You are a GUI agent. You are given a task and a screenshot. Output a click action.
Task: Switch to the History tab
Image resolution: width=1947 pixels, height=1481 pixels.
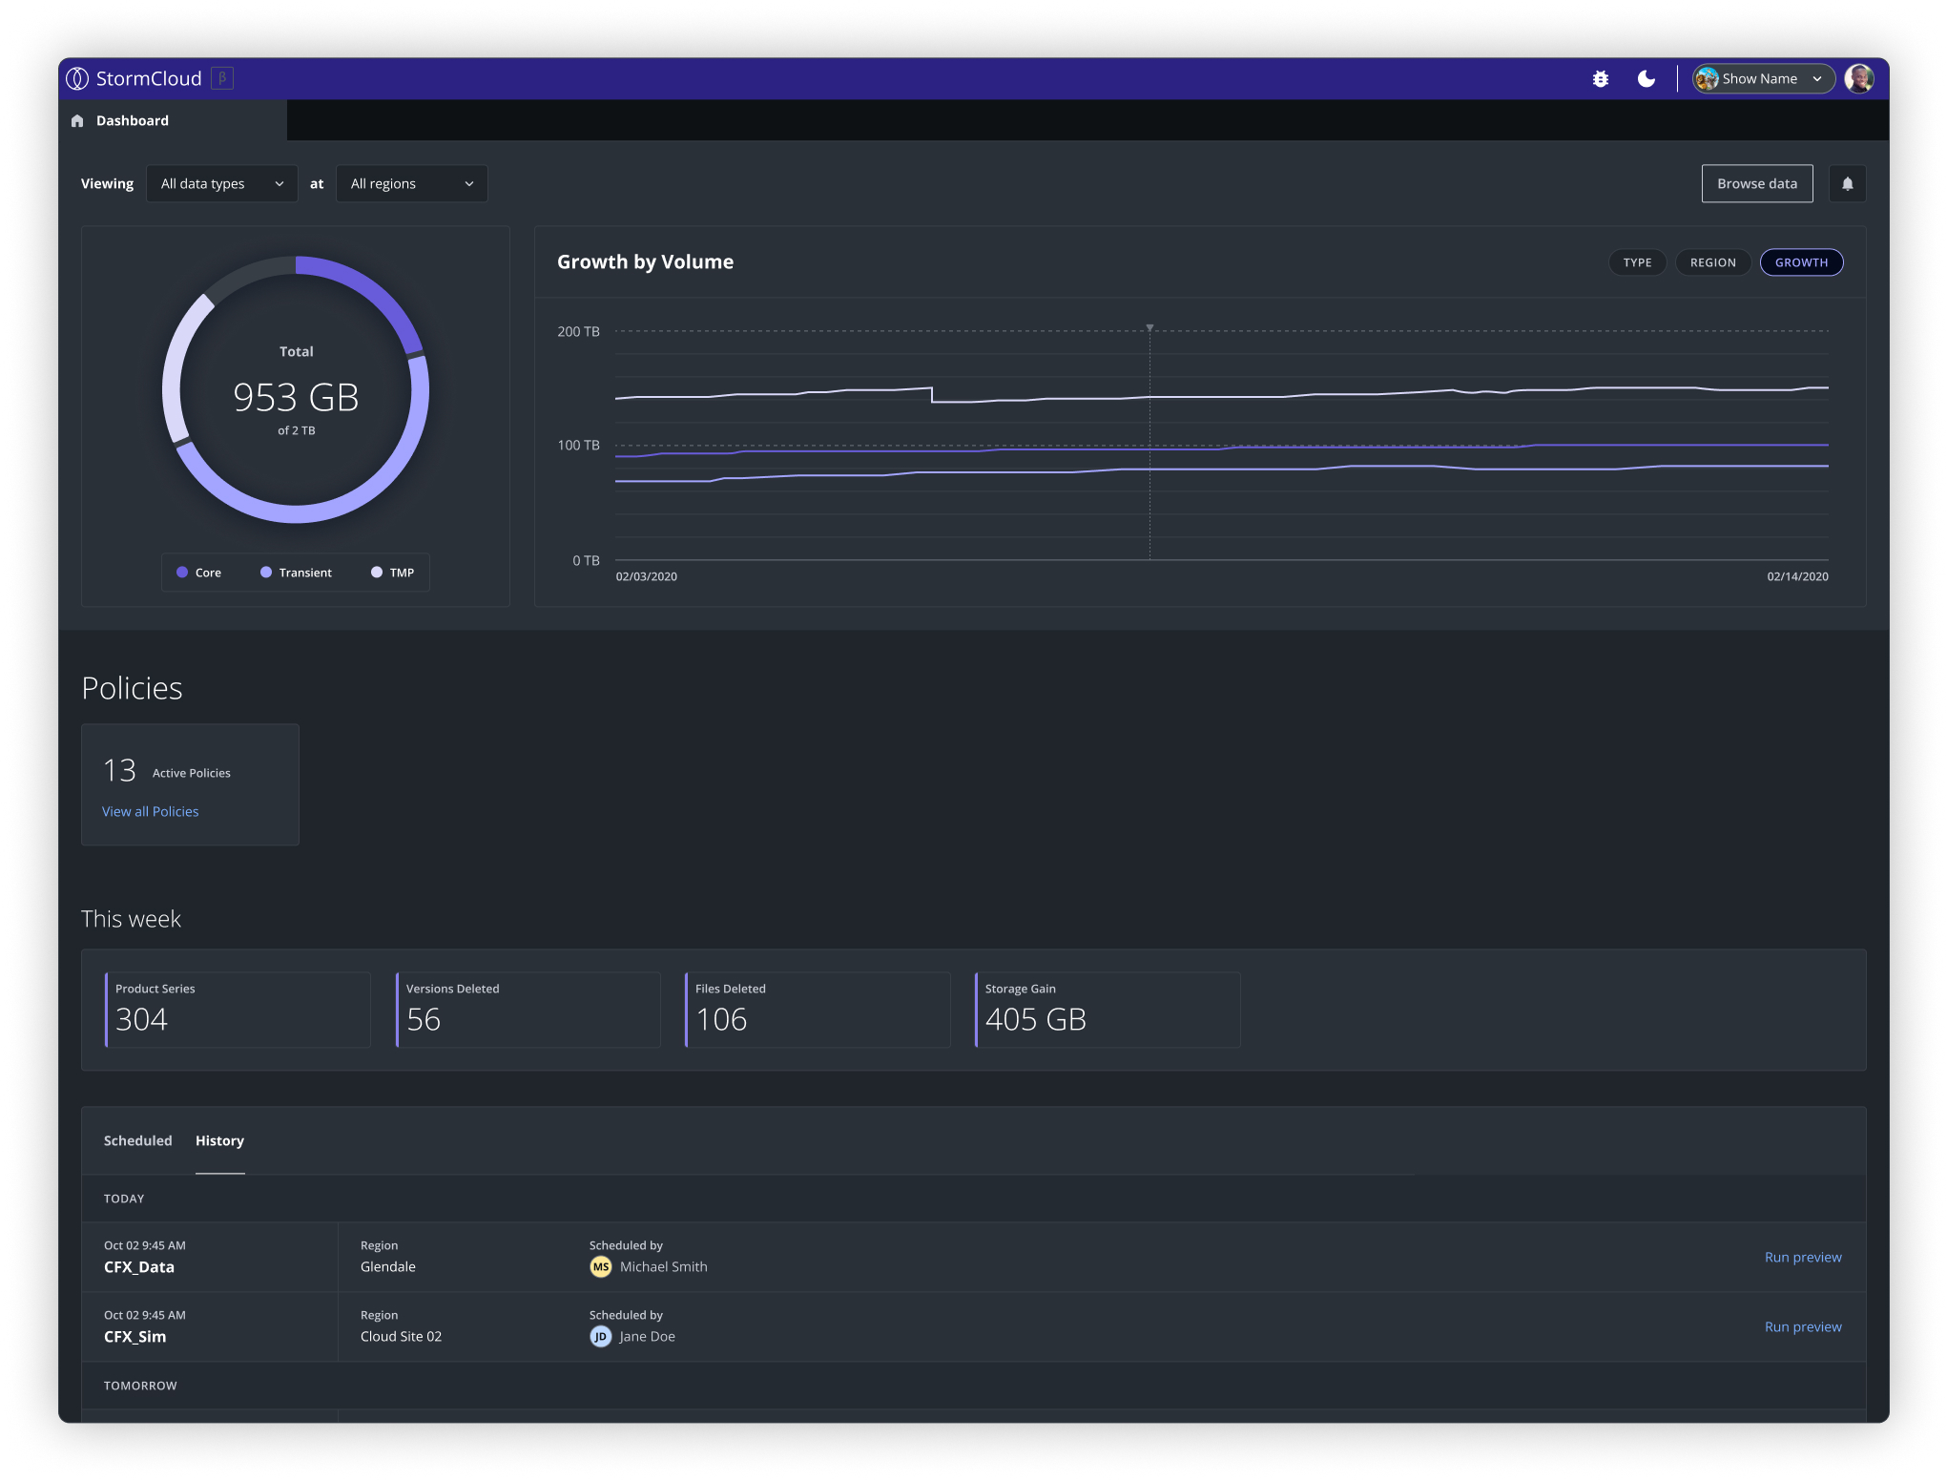(219, 1140)
